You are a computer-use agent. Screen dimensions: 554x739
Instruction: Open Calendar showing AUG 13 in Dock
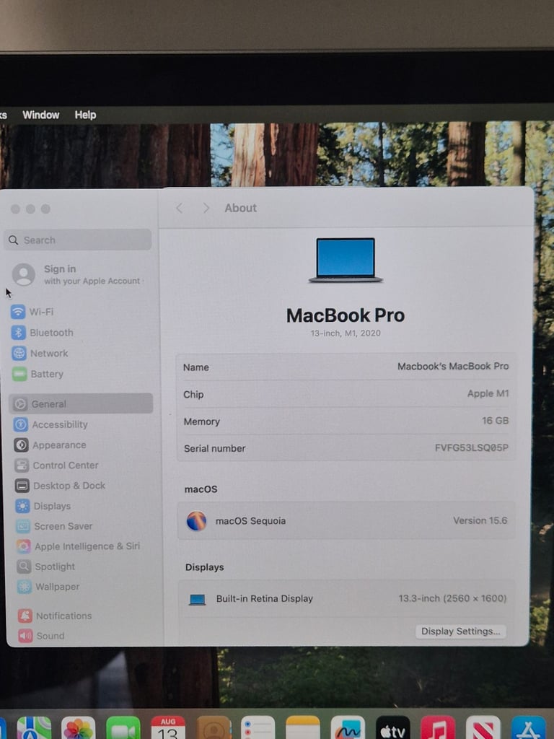click(168, 727)
